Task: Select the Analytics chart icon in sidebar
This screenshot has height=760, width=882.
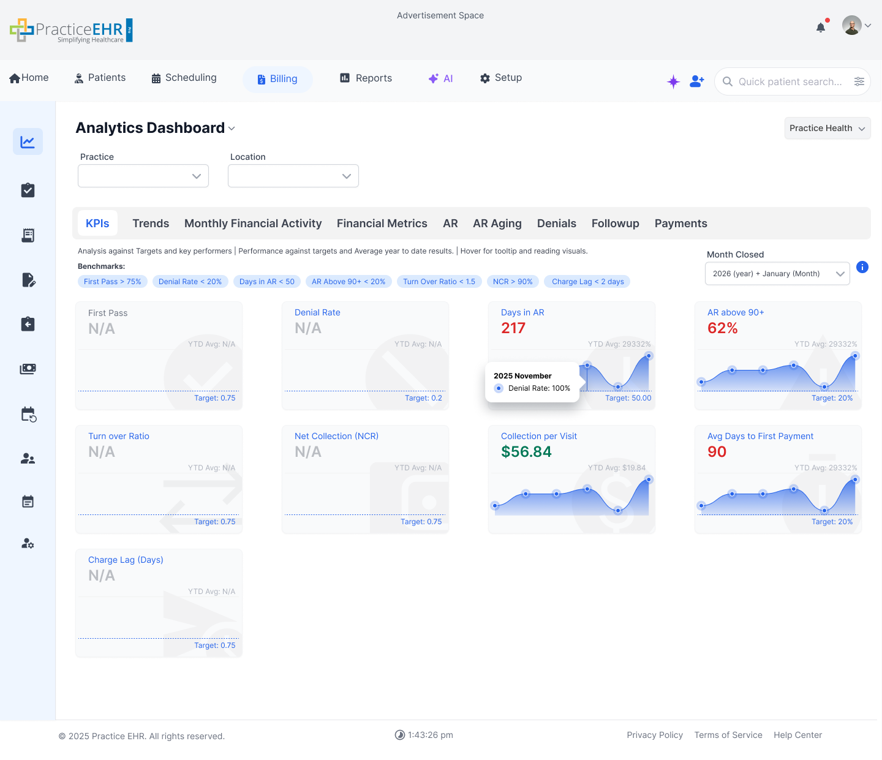Action: 28,141
